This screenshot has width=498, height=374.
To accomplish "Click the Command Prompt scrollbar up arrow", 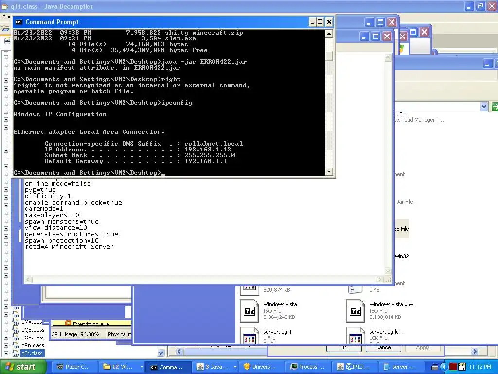I will tap(329, 34).
